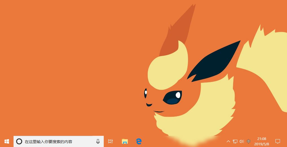
Task: Focus the taskbar search box
Action: pos(59,141)
